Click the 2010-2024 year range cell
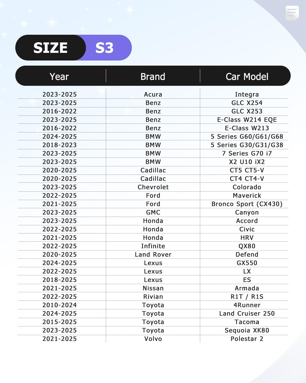The image size is (306, 383). [59, 305]
